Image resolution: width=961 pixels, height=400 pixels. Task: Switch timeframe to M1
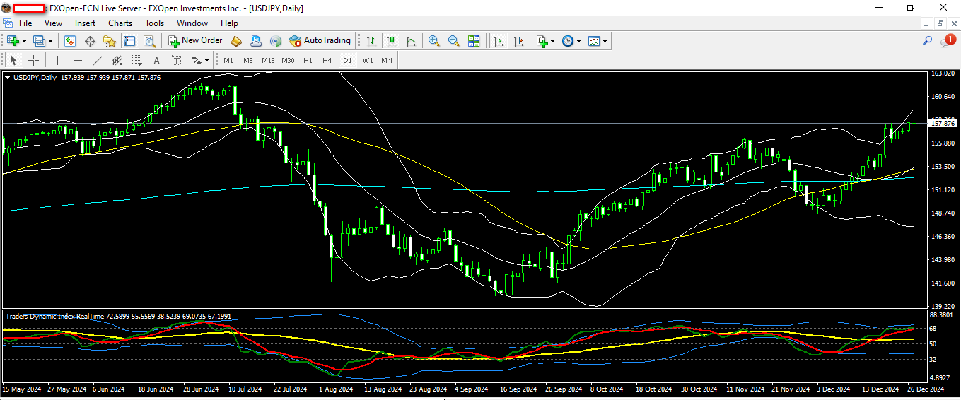coord(228,60)
